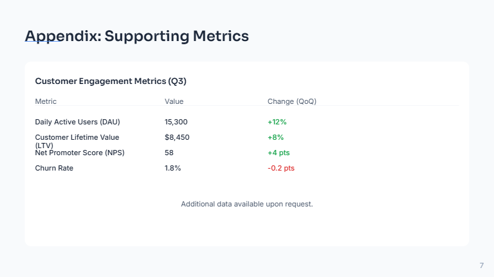The width and height of the screenshot is (494, 277).
Task: Click the 'Daily Active Users (DAU)' row label
Action: 77,122
